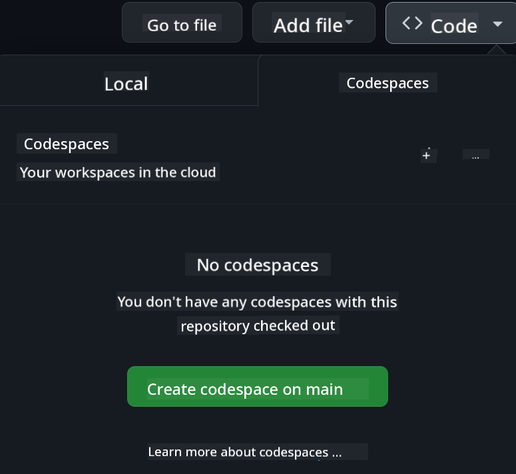This screenshot has width=516, height=474.
Task: Click the word 'main' in the green button
Action: (324, 389)
